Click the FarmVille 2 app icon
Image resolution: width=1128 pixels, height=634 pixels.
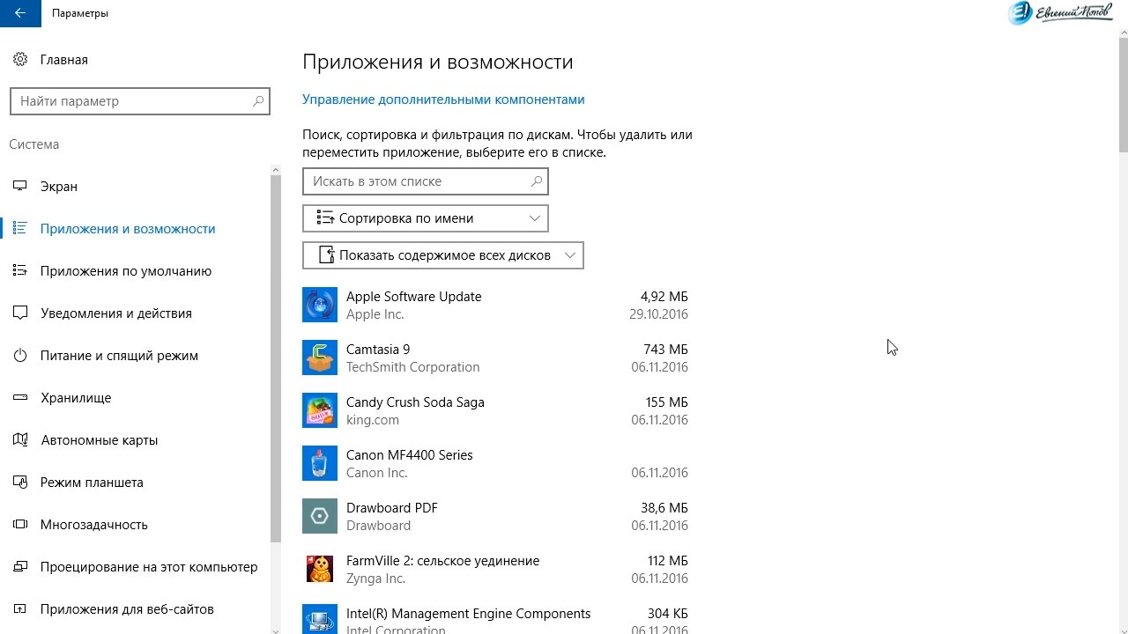(320, 569)
